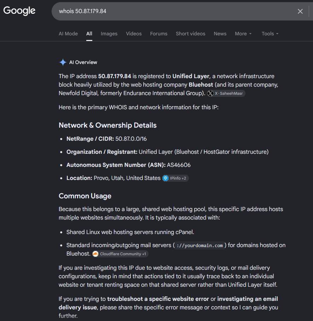Expand the More dropdown arrow
The height and width of the screenshot is (321, 313).
[250, 34]
